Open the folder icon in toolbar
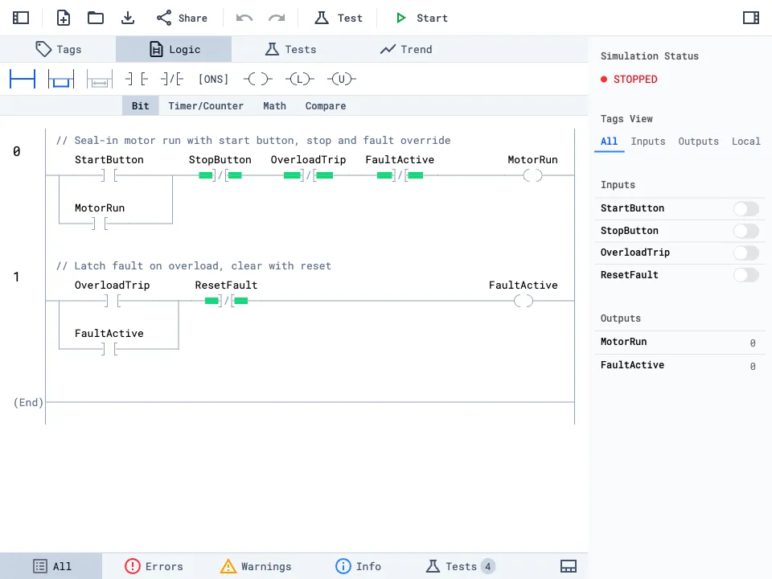772x579 pixels. [x=96, y=18]
